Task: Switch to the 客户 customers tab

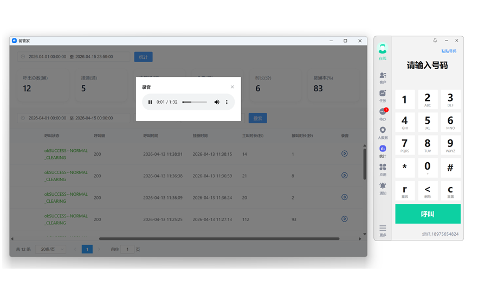Action: point(383,77)
